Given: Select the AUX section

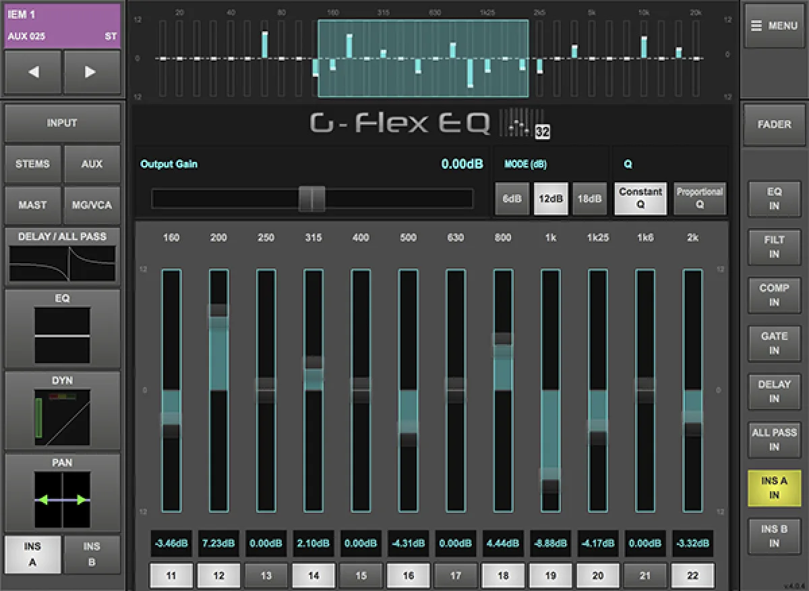Looking at the screenshot, I should pyautogui.click(x=92, y=164).
